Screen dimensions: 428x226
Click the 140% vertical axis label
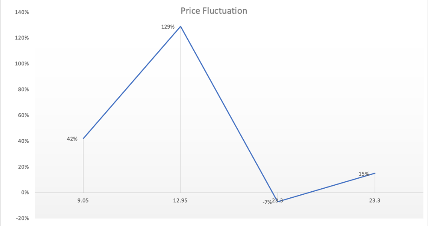22,12
